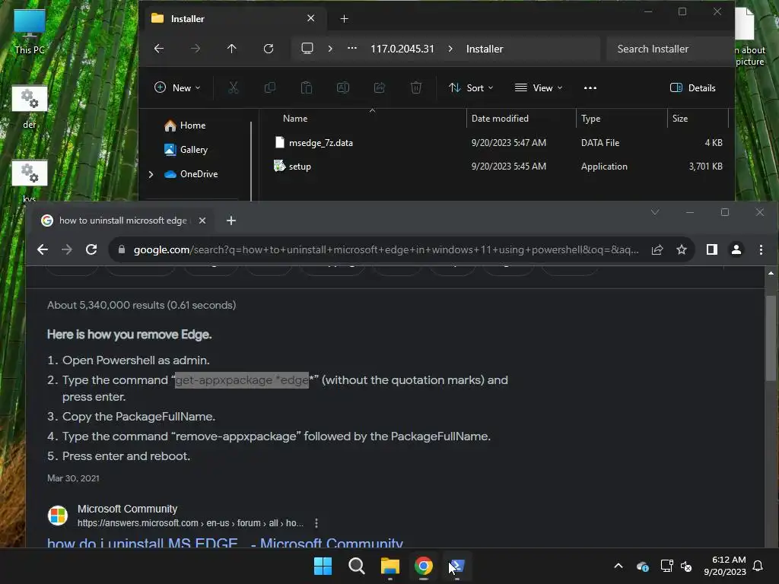Select OneDrive in navigation pane
This screenshot has height=584, width=779.
coord(191,174)
